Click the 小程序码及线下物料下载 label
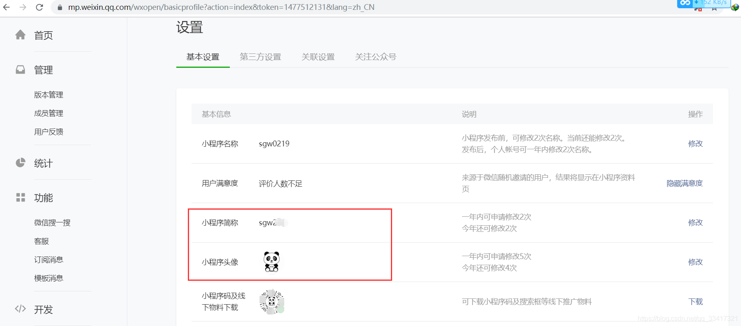 [224, 301]
